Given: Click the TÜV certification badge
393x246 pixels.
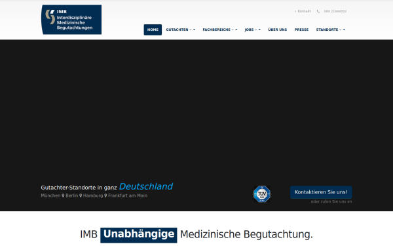Looking at the screenshot, I should (x=262, y=194).
